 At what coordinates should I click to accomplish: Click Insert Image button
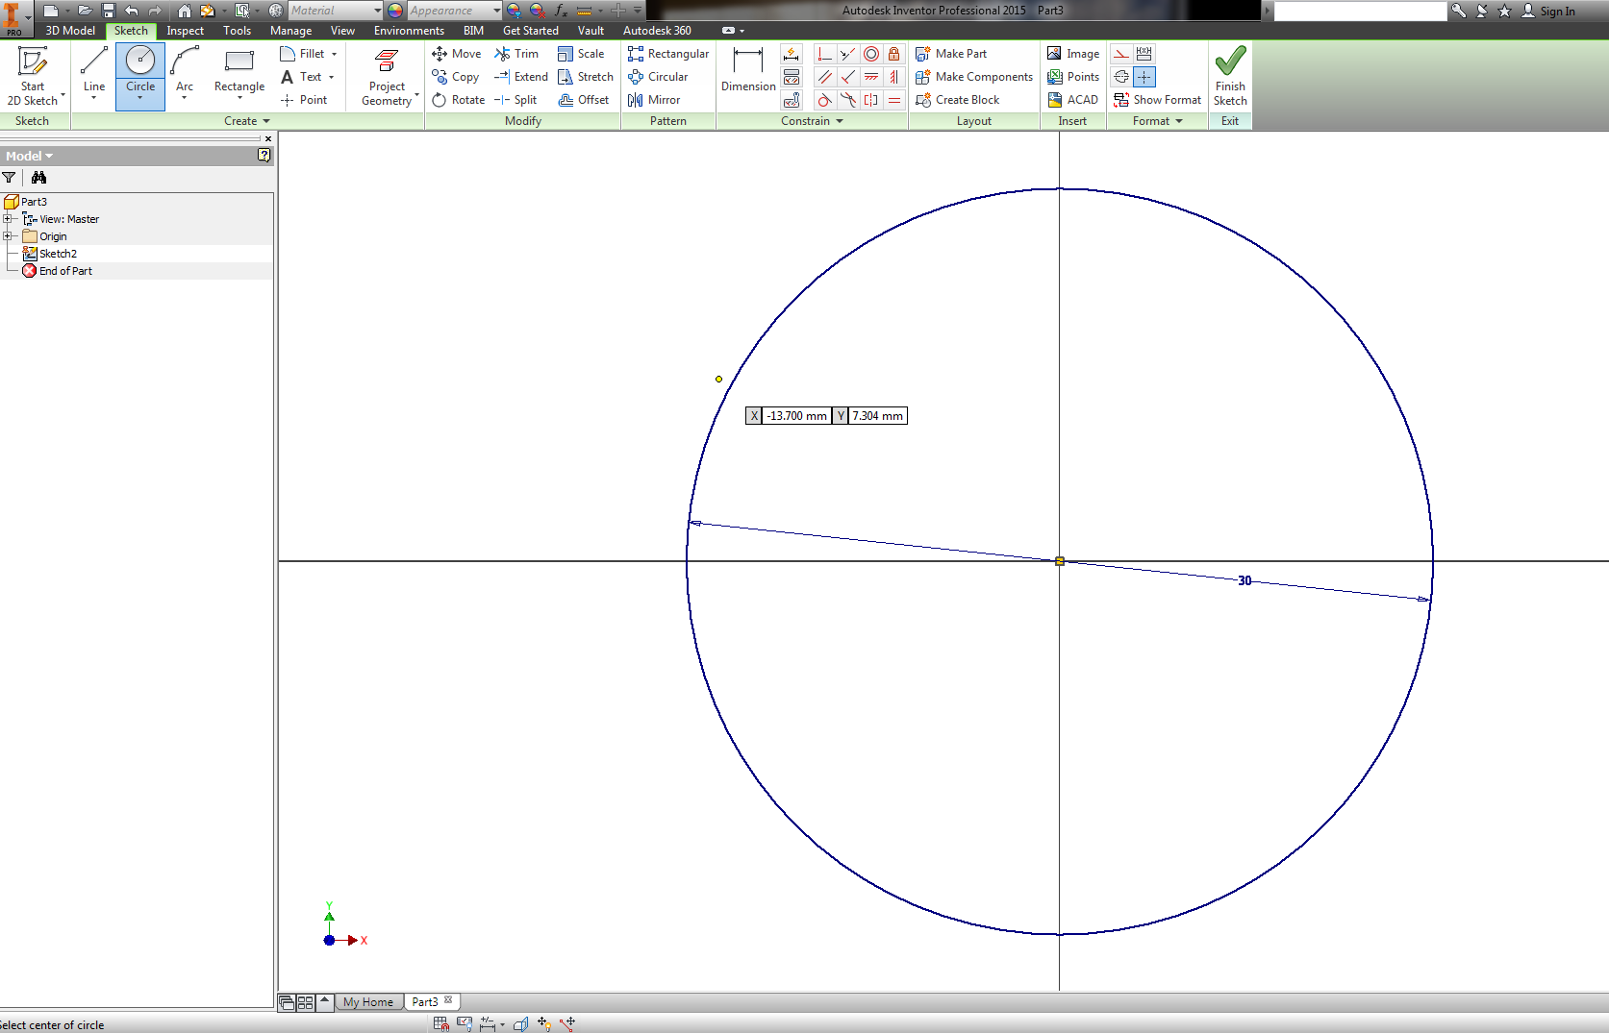pyautogui.click(x=1073, y=54)
